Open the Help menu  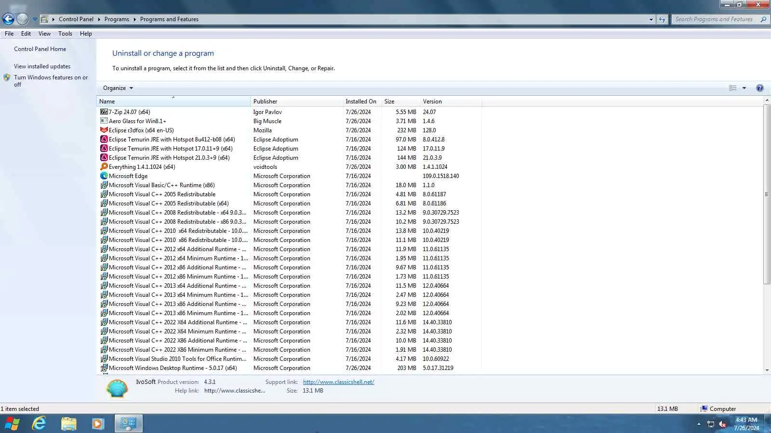coord(86,34)
